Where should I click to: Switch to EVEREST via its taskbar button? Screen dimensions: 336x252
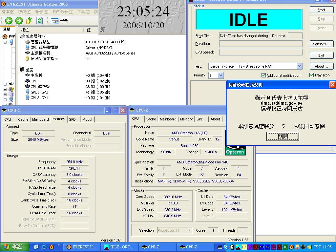pos(81,247)
